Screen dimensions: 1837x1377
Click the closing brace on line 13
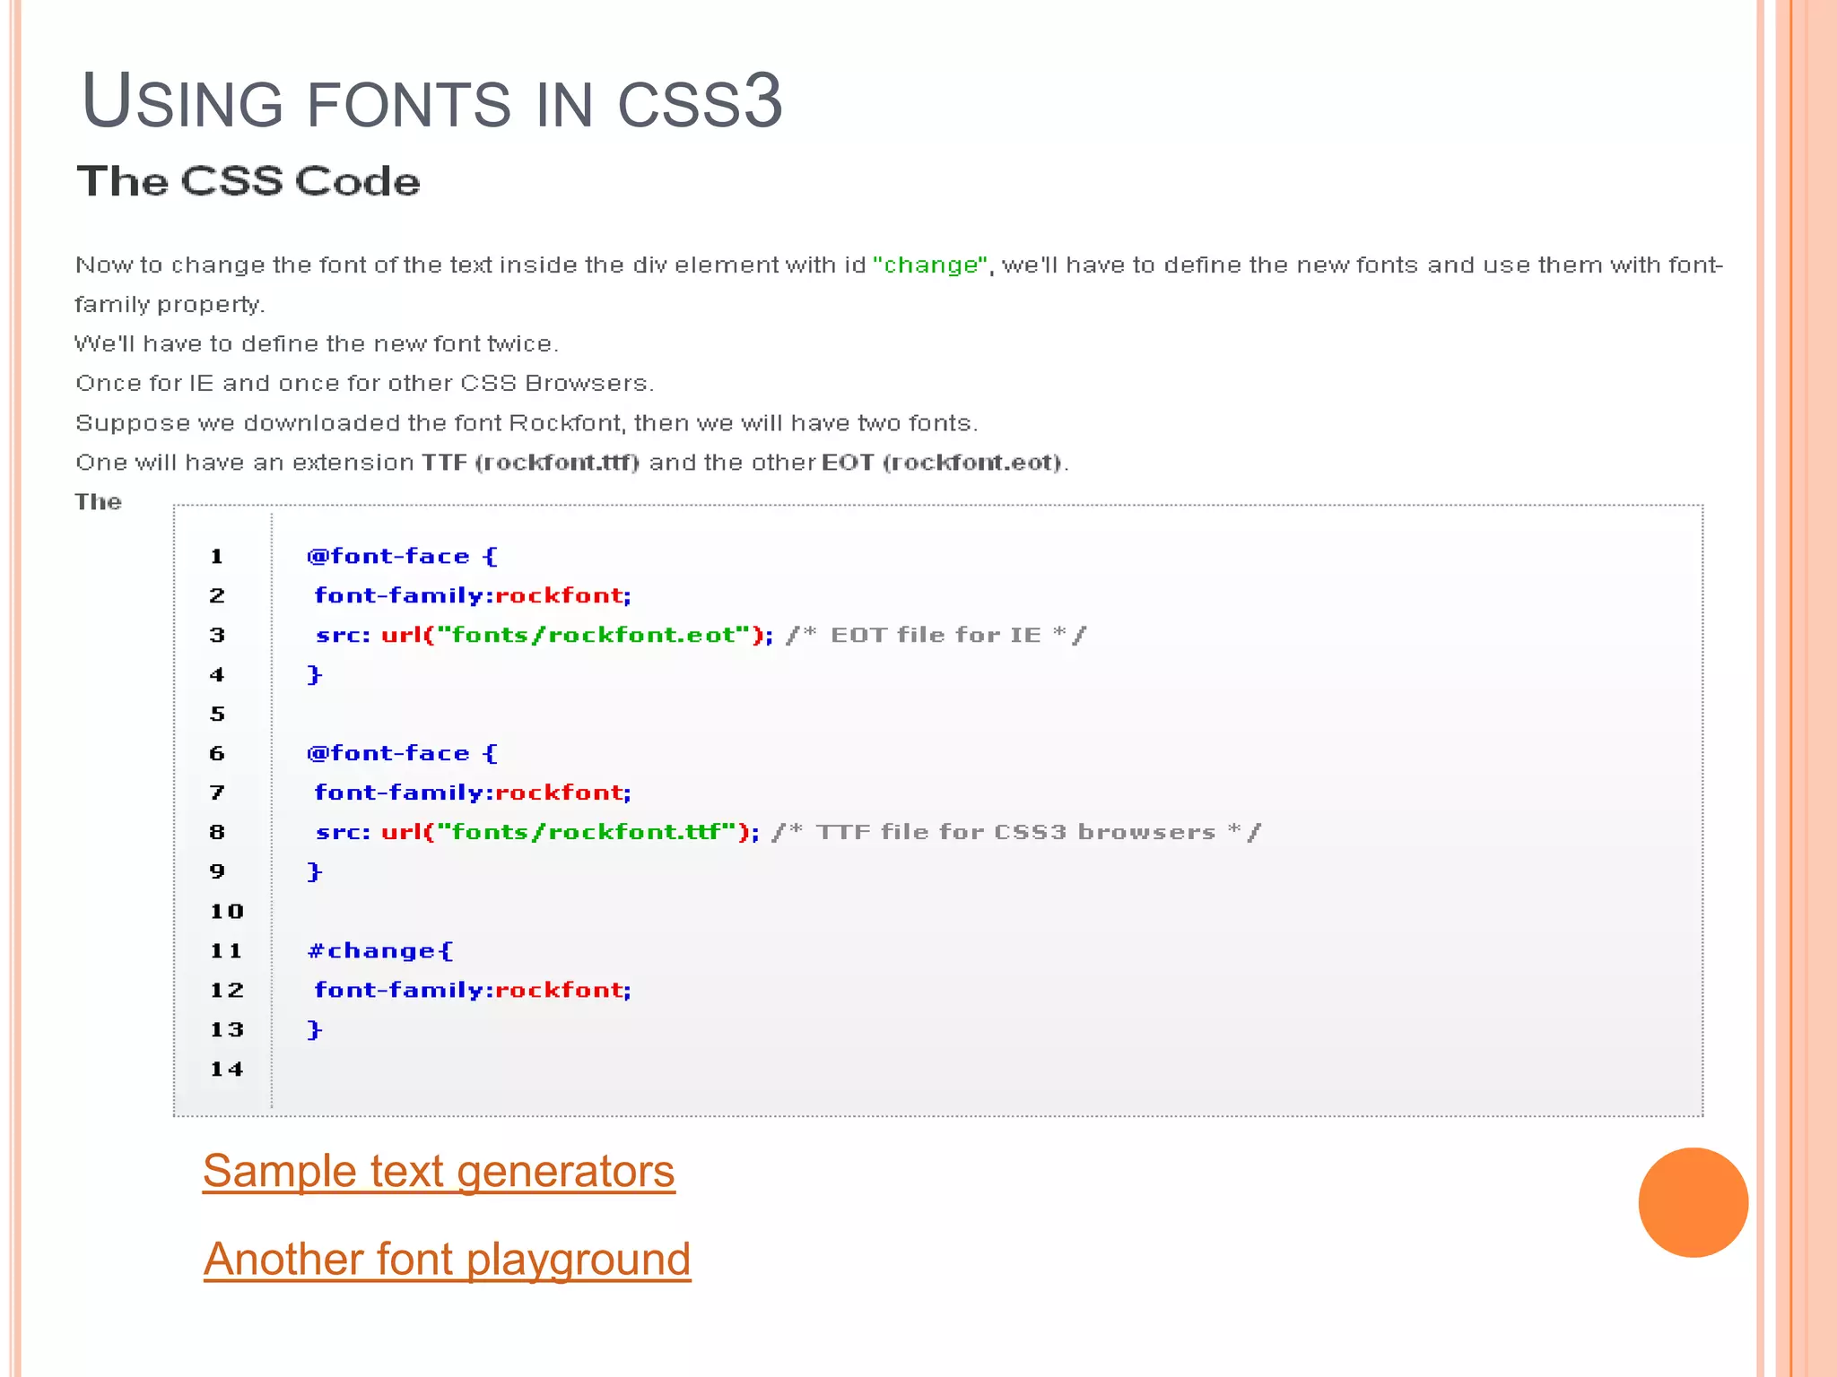click(x=314, y=1029)
